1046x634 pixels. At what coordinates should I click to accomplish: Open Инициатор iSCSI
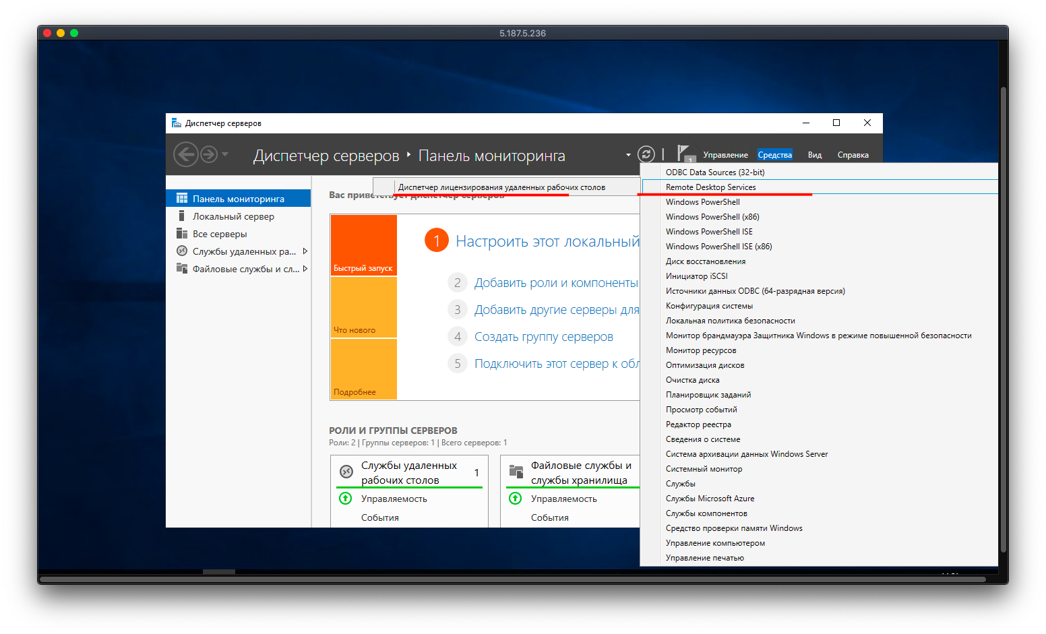(820, 276)
